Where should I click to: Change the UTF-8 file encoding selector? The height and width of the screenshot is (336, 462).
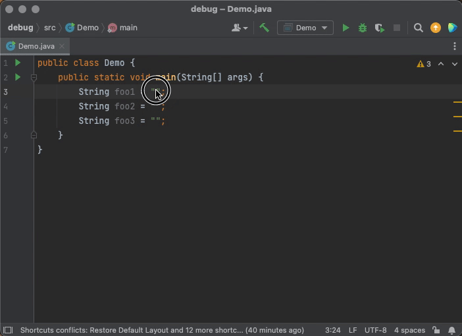tap(375, 330)
